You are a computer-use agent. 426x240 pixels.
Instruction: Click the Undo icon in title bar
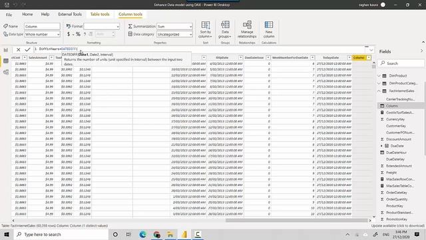tap(15, 5)
